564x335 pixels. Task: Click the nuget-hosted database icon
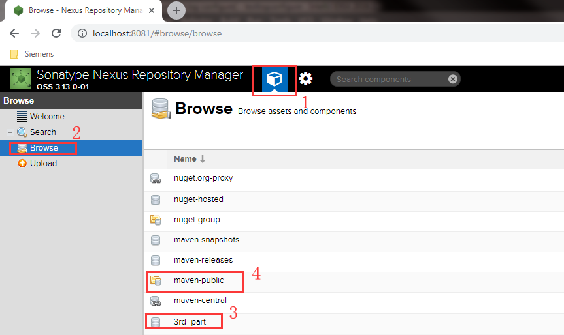pos(156,200)
